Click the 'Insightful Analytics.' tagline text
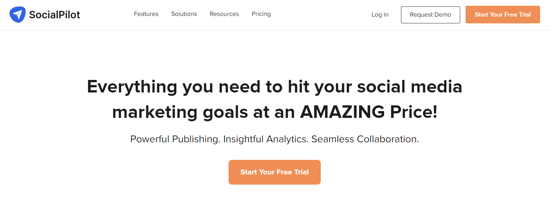This screenshot has width=551, height=210. pyautogui.click(x=266, y=139)
